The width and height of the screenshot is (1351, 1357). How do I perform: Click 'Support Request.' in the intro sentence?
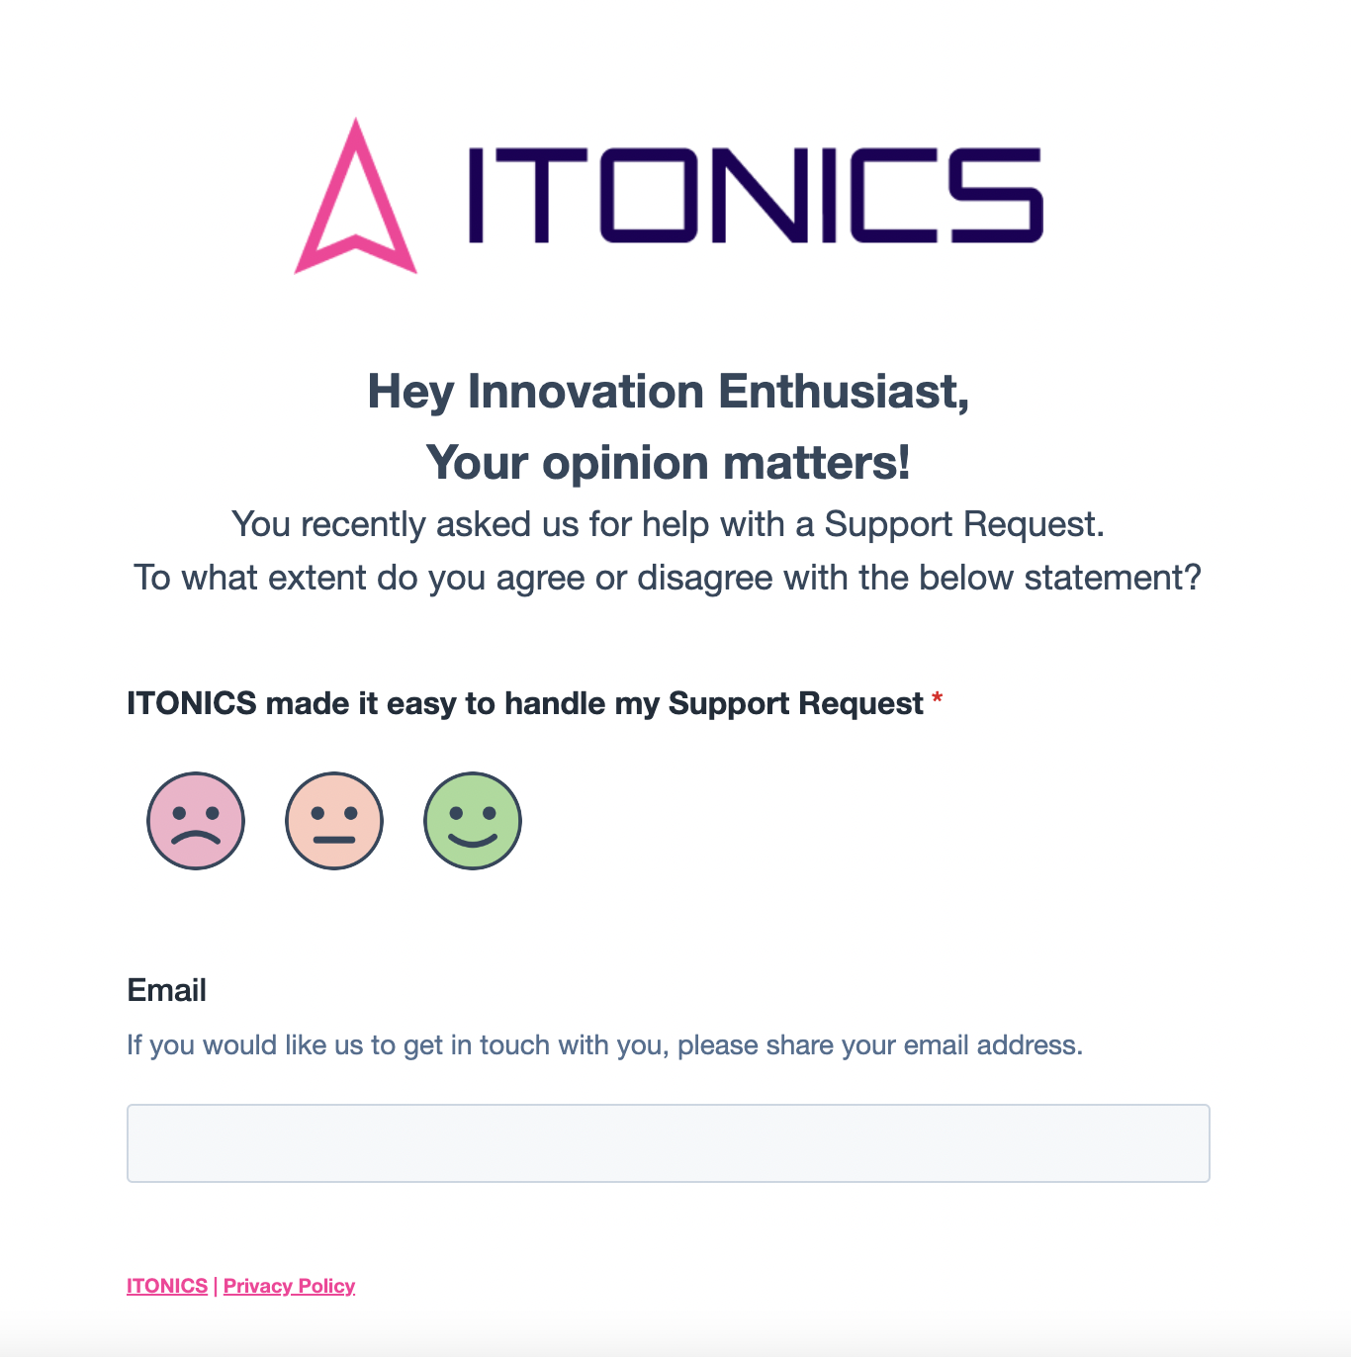(x=964, y=524)
